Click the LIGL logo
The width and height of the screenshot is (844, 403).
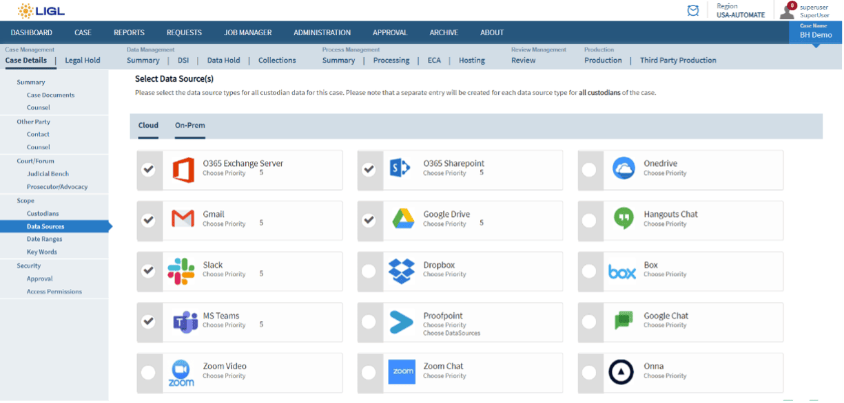41,10
